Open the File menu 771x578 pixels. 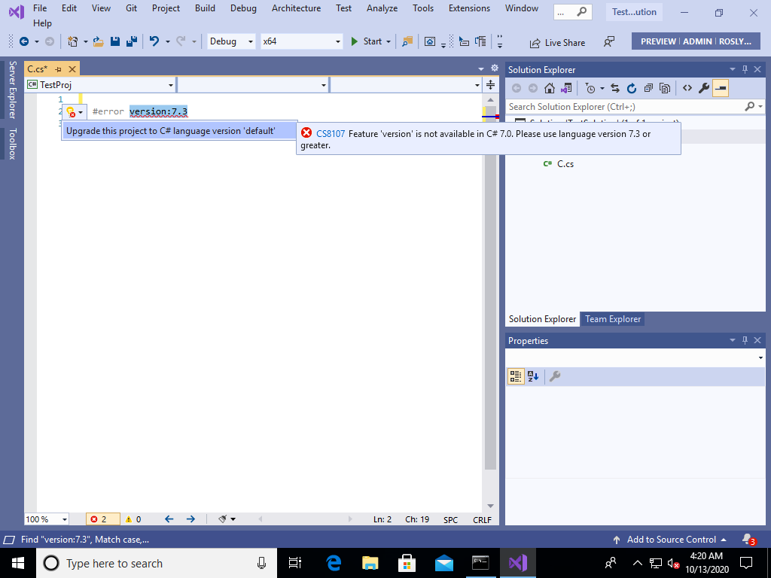point(40,8)
